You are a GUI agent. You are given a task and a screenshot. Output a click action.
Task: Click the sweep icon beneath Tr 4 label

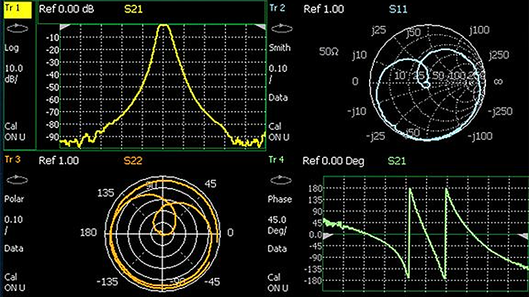[x=280, y=179]
